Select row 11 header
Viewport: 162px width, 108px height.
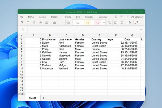pos(22,72)
